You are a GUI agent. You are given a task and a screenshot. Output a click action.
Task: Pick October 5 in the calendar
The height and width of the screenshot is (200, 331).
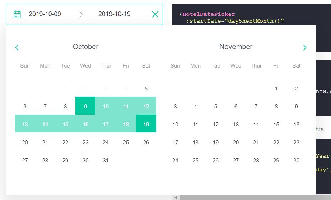(x=146, y=88)
